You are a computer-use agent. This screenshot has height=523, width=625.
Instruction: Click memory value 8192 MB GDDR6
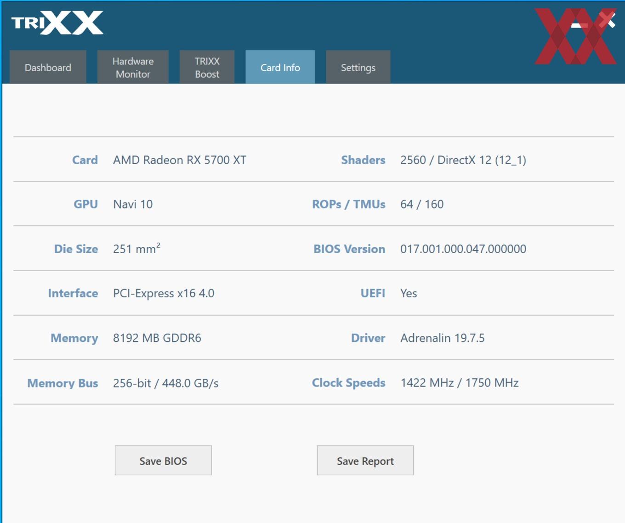[157, 338]
